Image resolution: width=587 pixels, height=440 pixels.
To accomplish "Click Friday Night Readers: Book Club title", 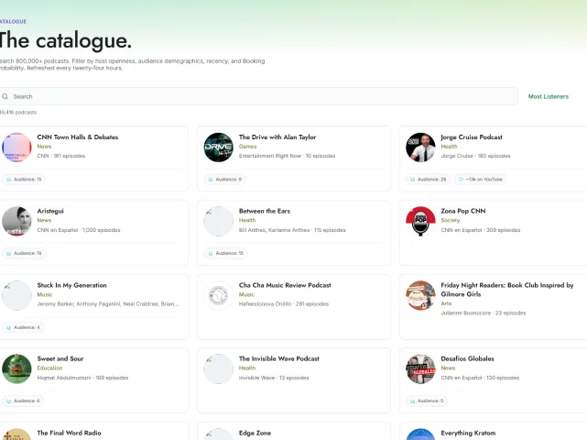I will point(507,290).
